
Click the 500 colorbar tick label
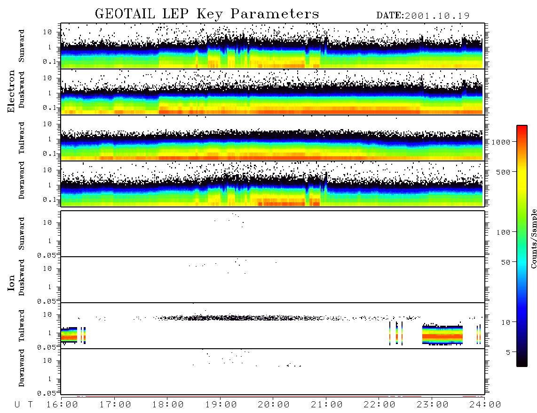[503, 172]
